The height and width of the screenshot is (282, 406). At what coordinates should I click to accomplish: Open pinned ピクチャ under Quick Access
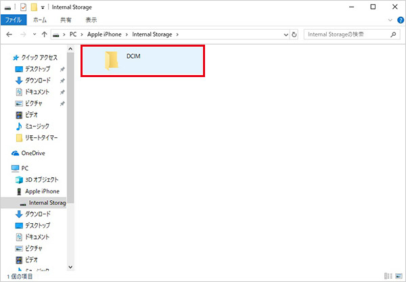click(28, 103)
